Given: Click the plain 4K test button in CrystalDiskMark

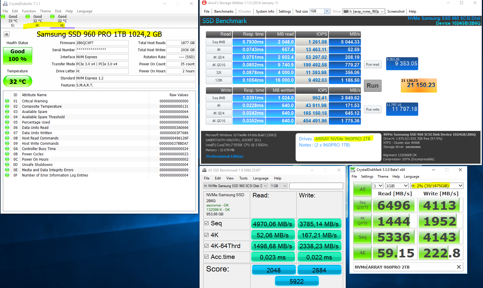Looking at the screenshot, I should click(362, 253).
